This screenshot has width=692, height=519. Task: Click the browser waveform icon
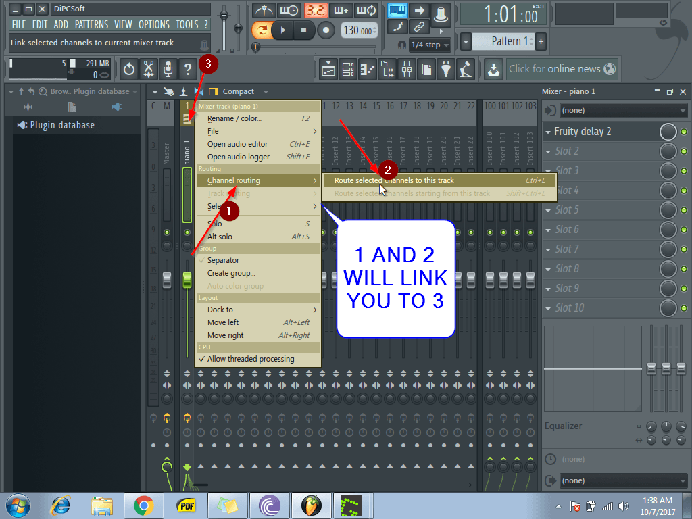coord(28,107)
